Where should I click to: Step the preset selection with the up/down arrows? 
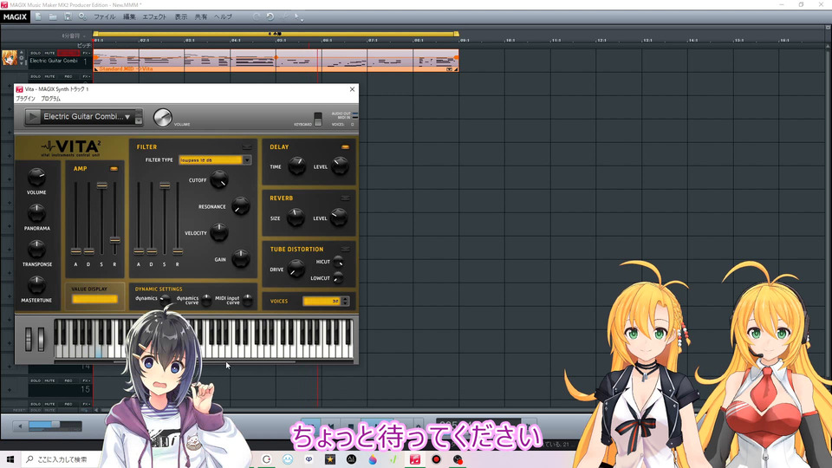(x=139, y=117)
